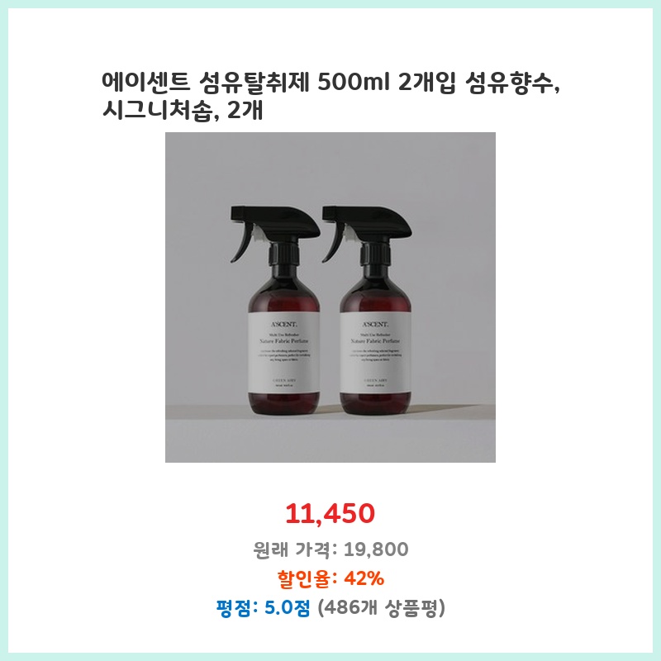Image resolution: width=661 pixels, height=661 pixels.
Task: Click the gray background of product photo
Action: [x=330, y=169]
